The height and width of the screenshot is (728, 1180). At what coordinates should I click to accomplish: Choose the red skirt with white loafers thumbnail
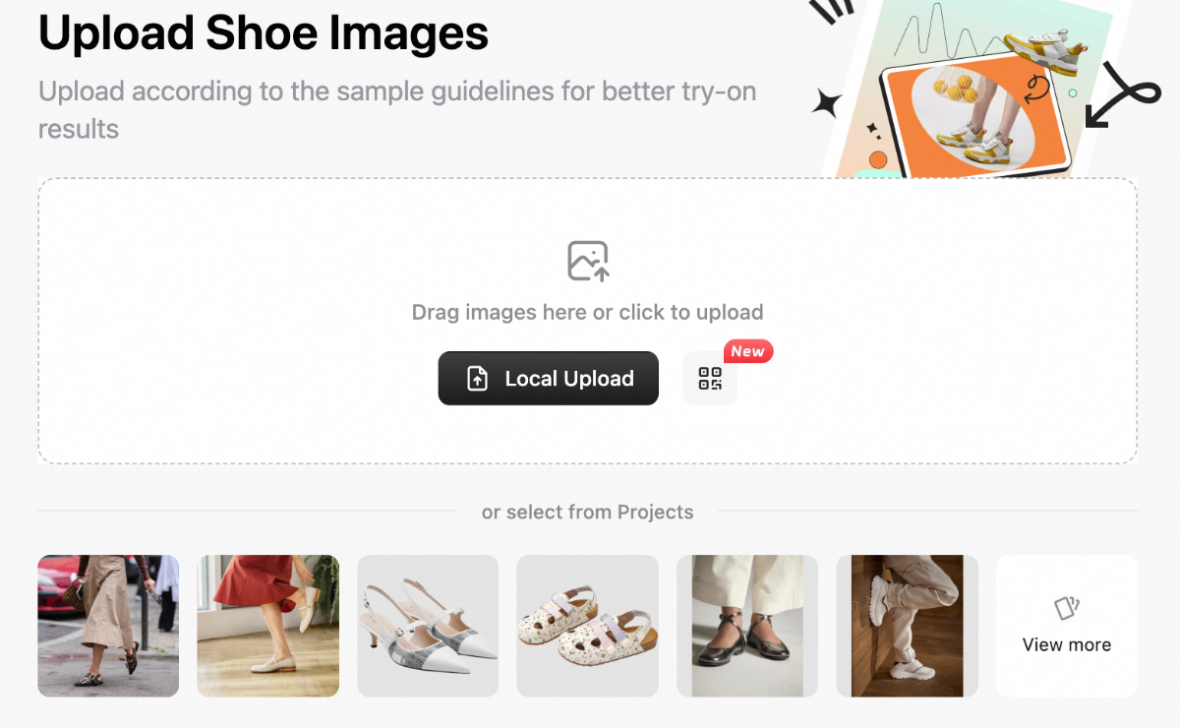[x=268, y=626]
